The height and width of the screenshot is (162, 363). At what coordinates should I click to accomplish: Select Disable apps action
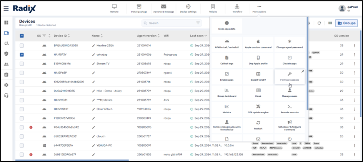click(290, 60)
